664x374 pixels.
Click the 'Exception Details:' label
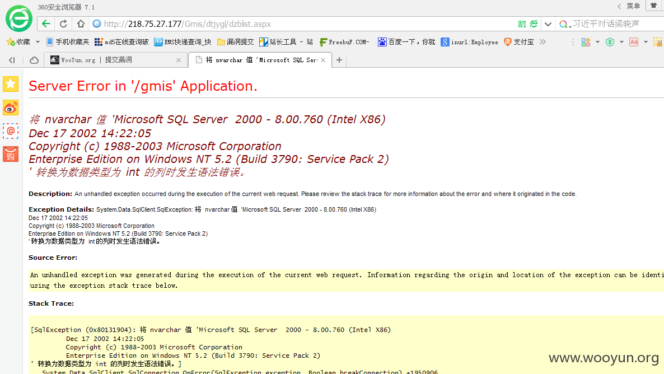61,209
